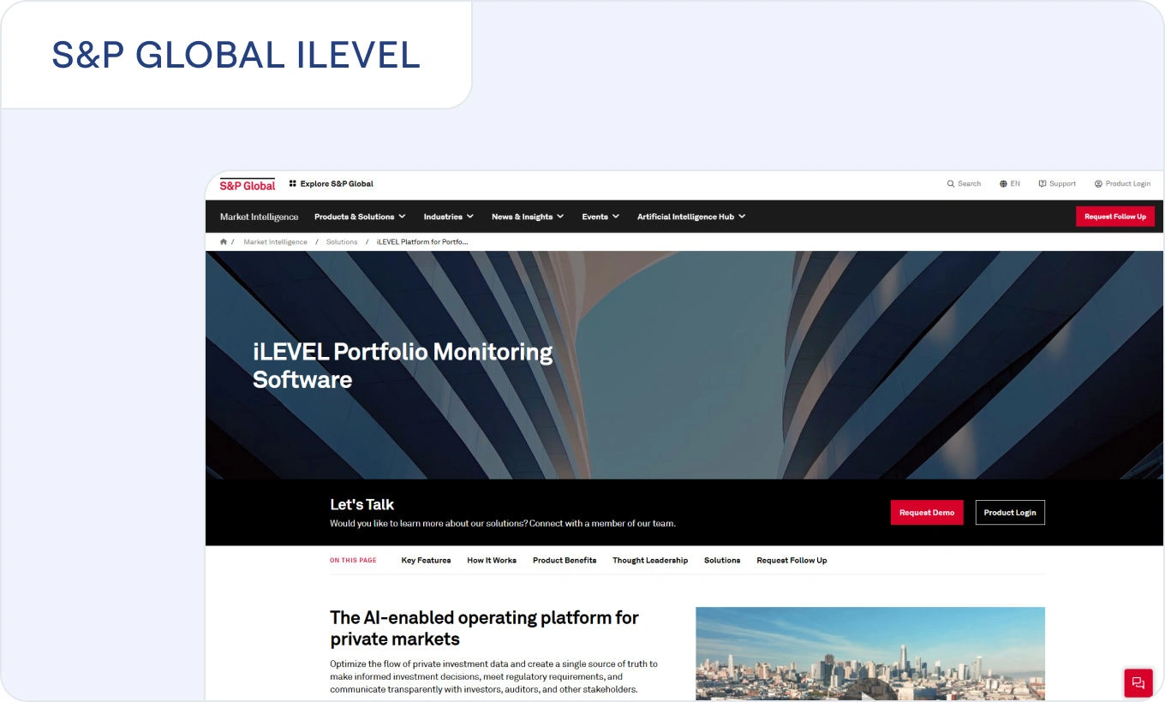Click the Let's Talk heading
Screen dimensions: 1165x702
tap(362, 504)
